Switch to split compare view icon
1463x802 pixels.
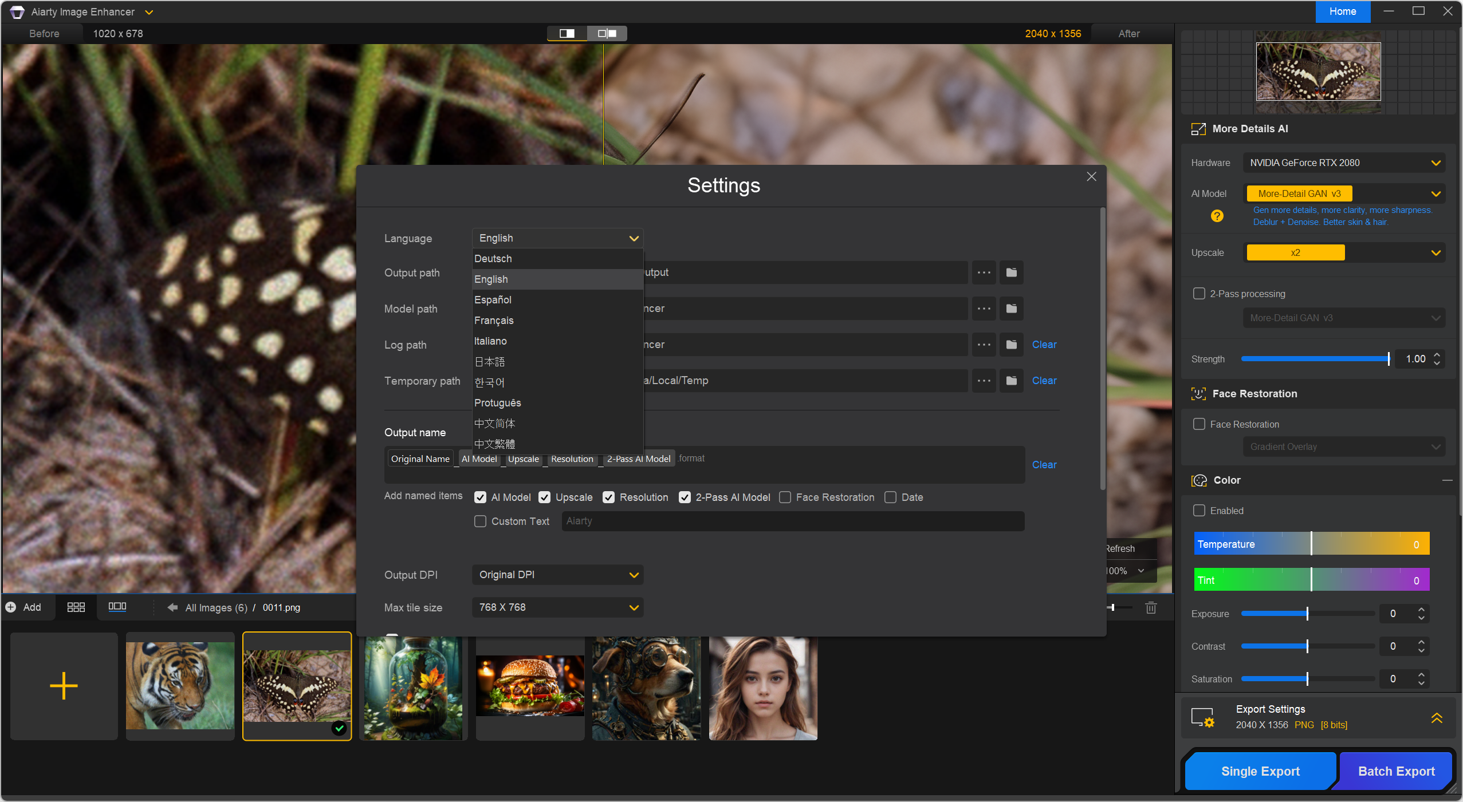[607, 34]
